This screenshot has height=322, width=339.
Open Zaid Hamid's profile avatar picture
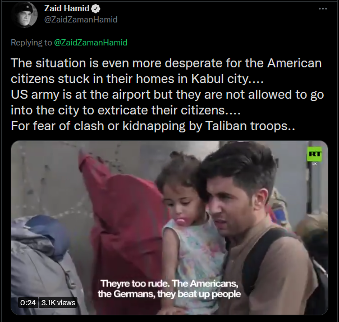(x=24, y=15)
